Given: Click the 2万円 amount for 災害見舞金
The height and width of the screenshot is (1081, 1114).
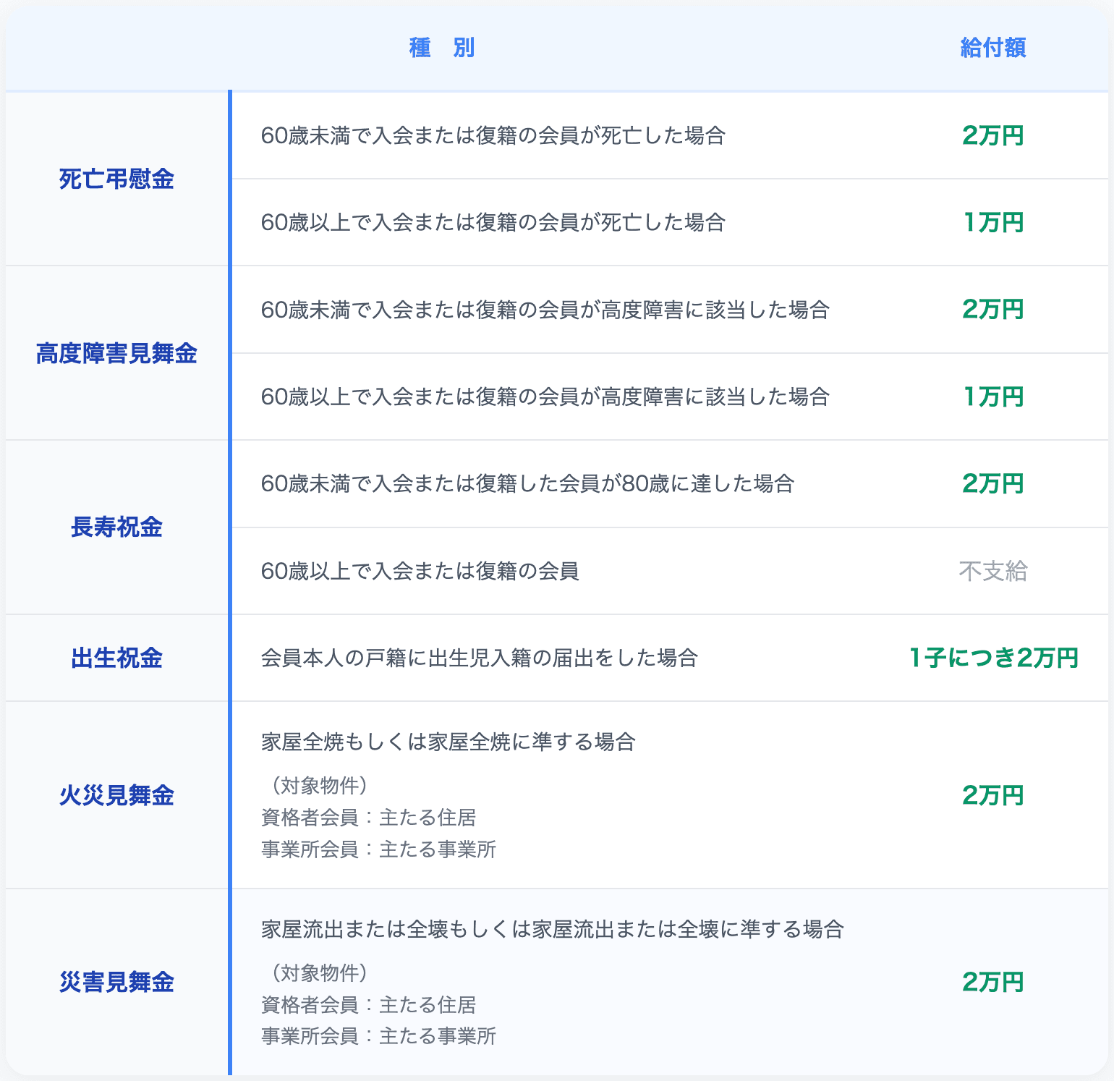Looking at the screenshot, I should tap(992, 982).
